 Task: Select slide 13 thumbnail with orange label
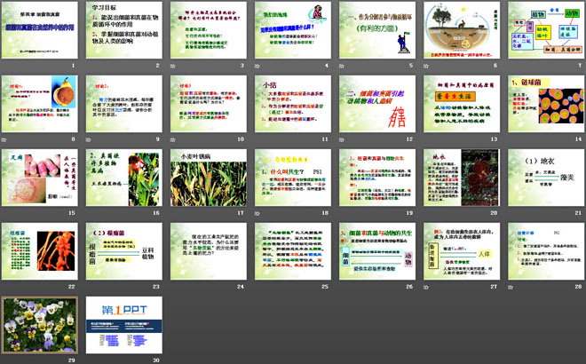(x=462, y=104)
